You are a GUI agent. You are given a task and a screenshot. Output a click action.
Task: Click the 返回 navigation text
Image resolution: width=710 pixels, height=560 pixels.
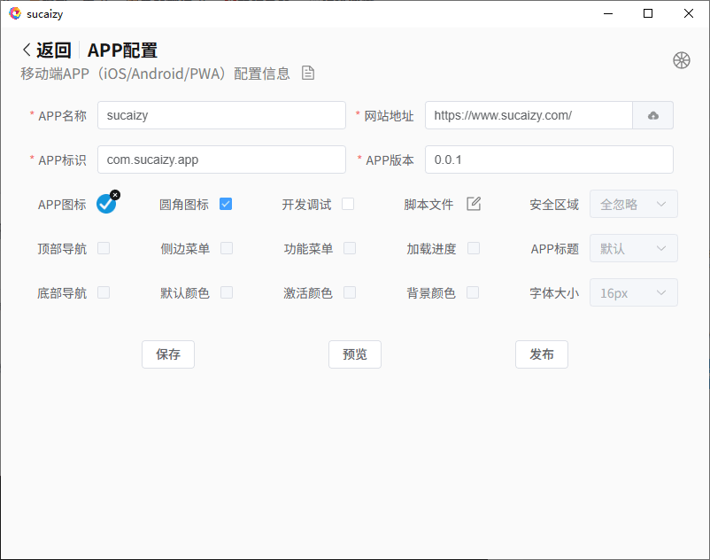[x=53, y=51]
